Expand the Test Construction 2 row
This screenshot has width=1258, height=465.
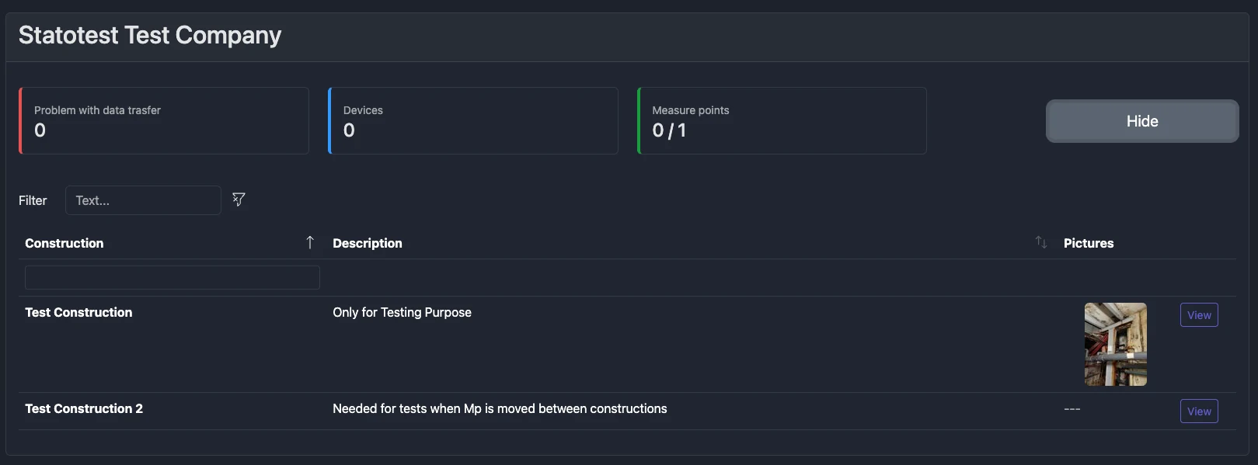tap(83, 408)
